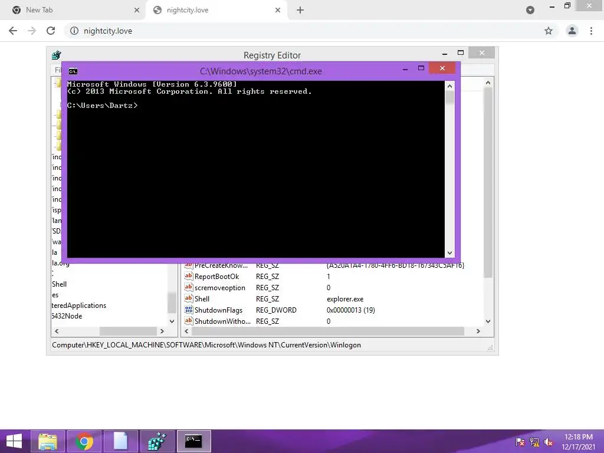Screen dimensions: 604x453
Task: Reload the nightcity.love page
Action: [x=51, y=31]
